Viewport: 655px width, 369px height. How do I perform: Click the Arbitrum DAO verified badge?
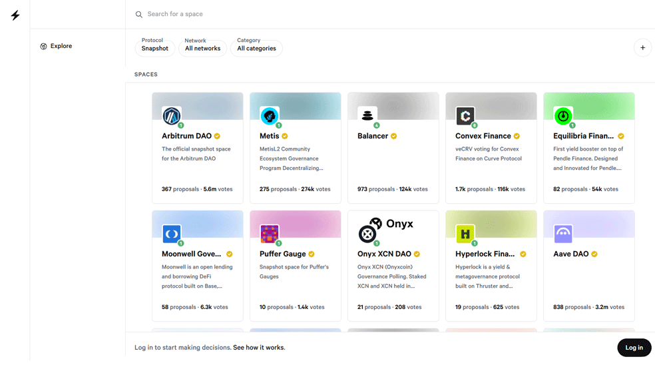point(217,137)
